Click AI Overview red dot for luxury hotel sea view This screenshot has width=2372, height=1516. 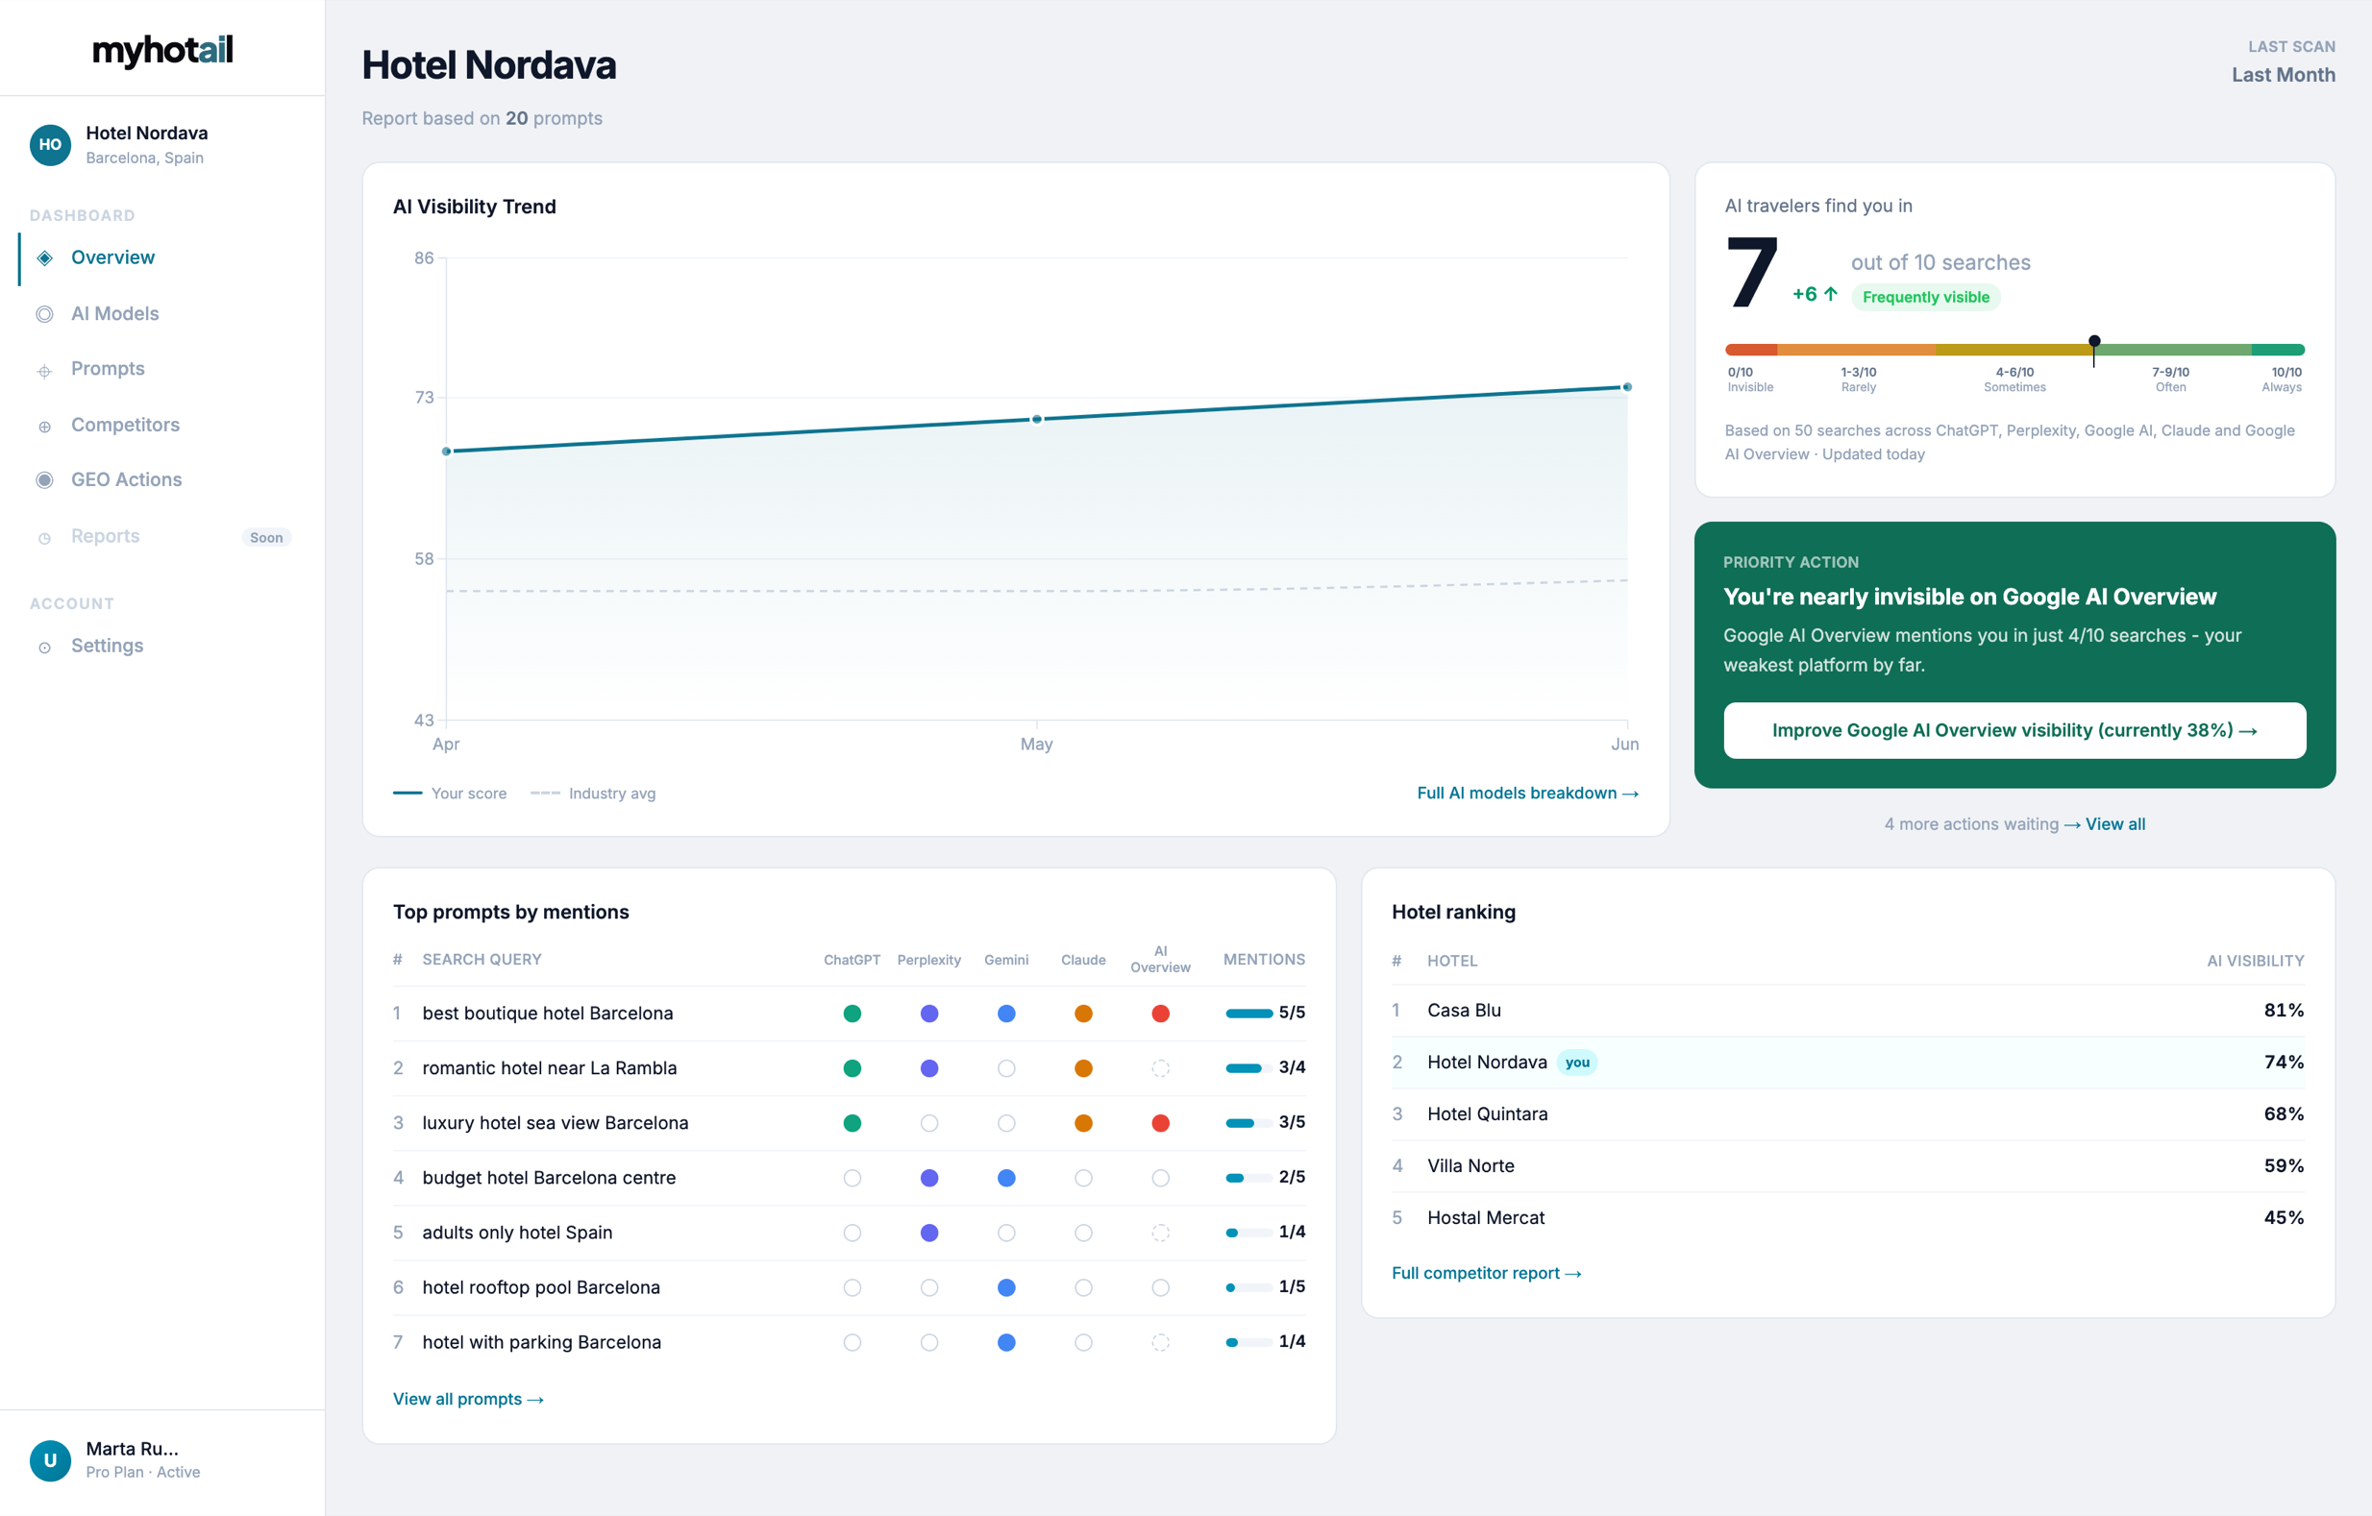(x=1160, y=1122)
